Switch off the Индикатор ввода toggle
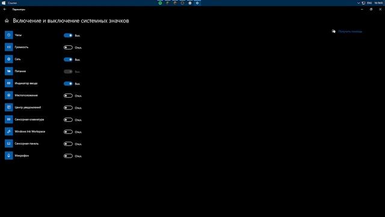 68,84
